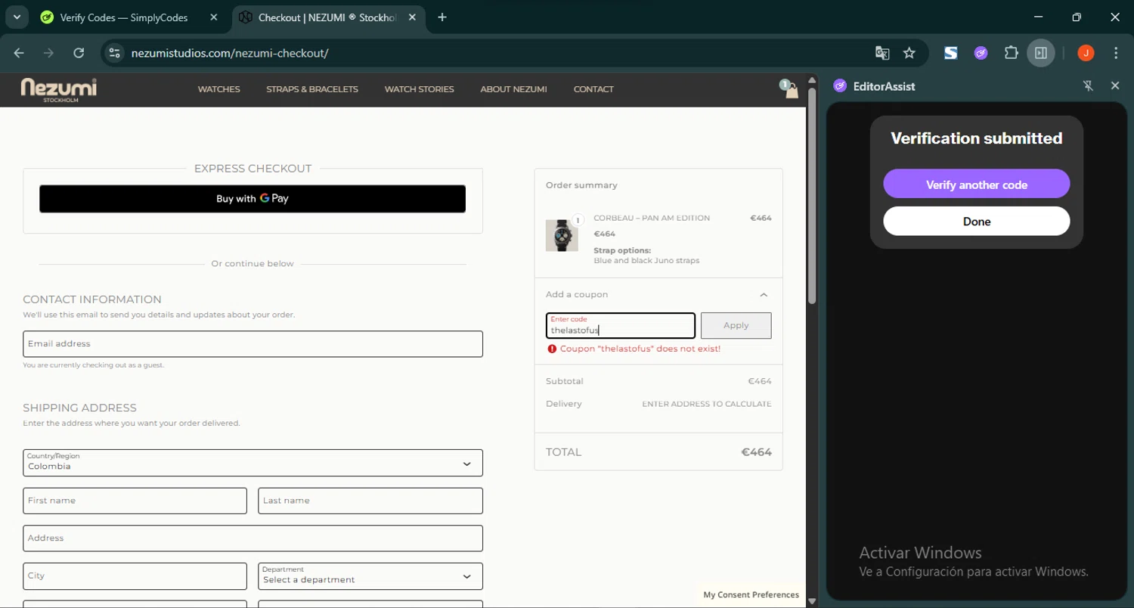Unpin the EditorAssist side panel
Image resolution: width=1134 pixels, height=608 pixels.
[1088, 86]
